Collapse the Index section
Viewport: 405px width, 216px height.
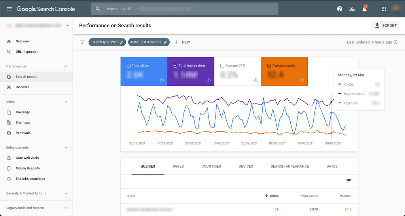tap(66, 102)
